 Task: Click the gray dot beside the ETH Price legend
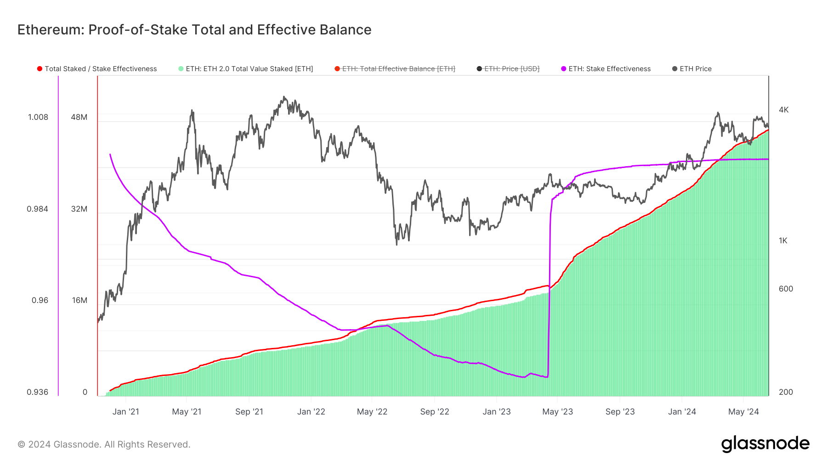point(675,69)
